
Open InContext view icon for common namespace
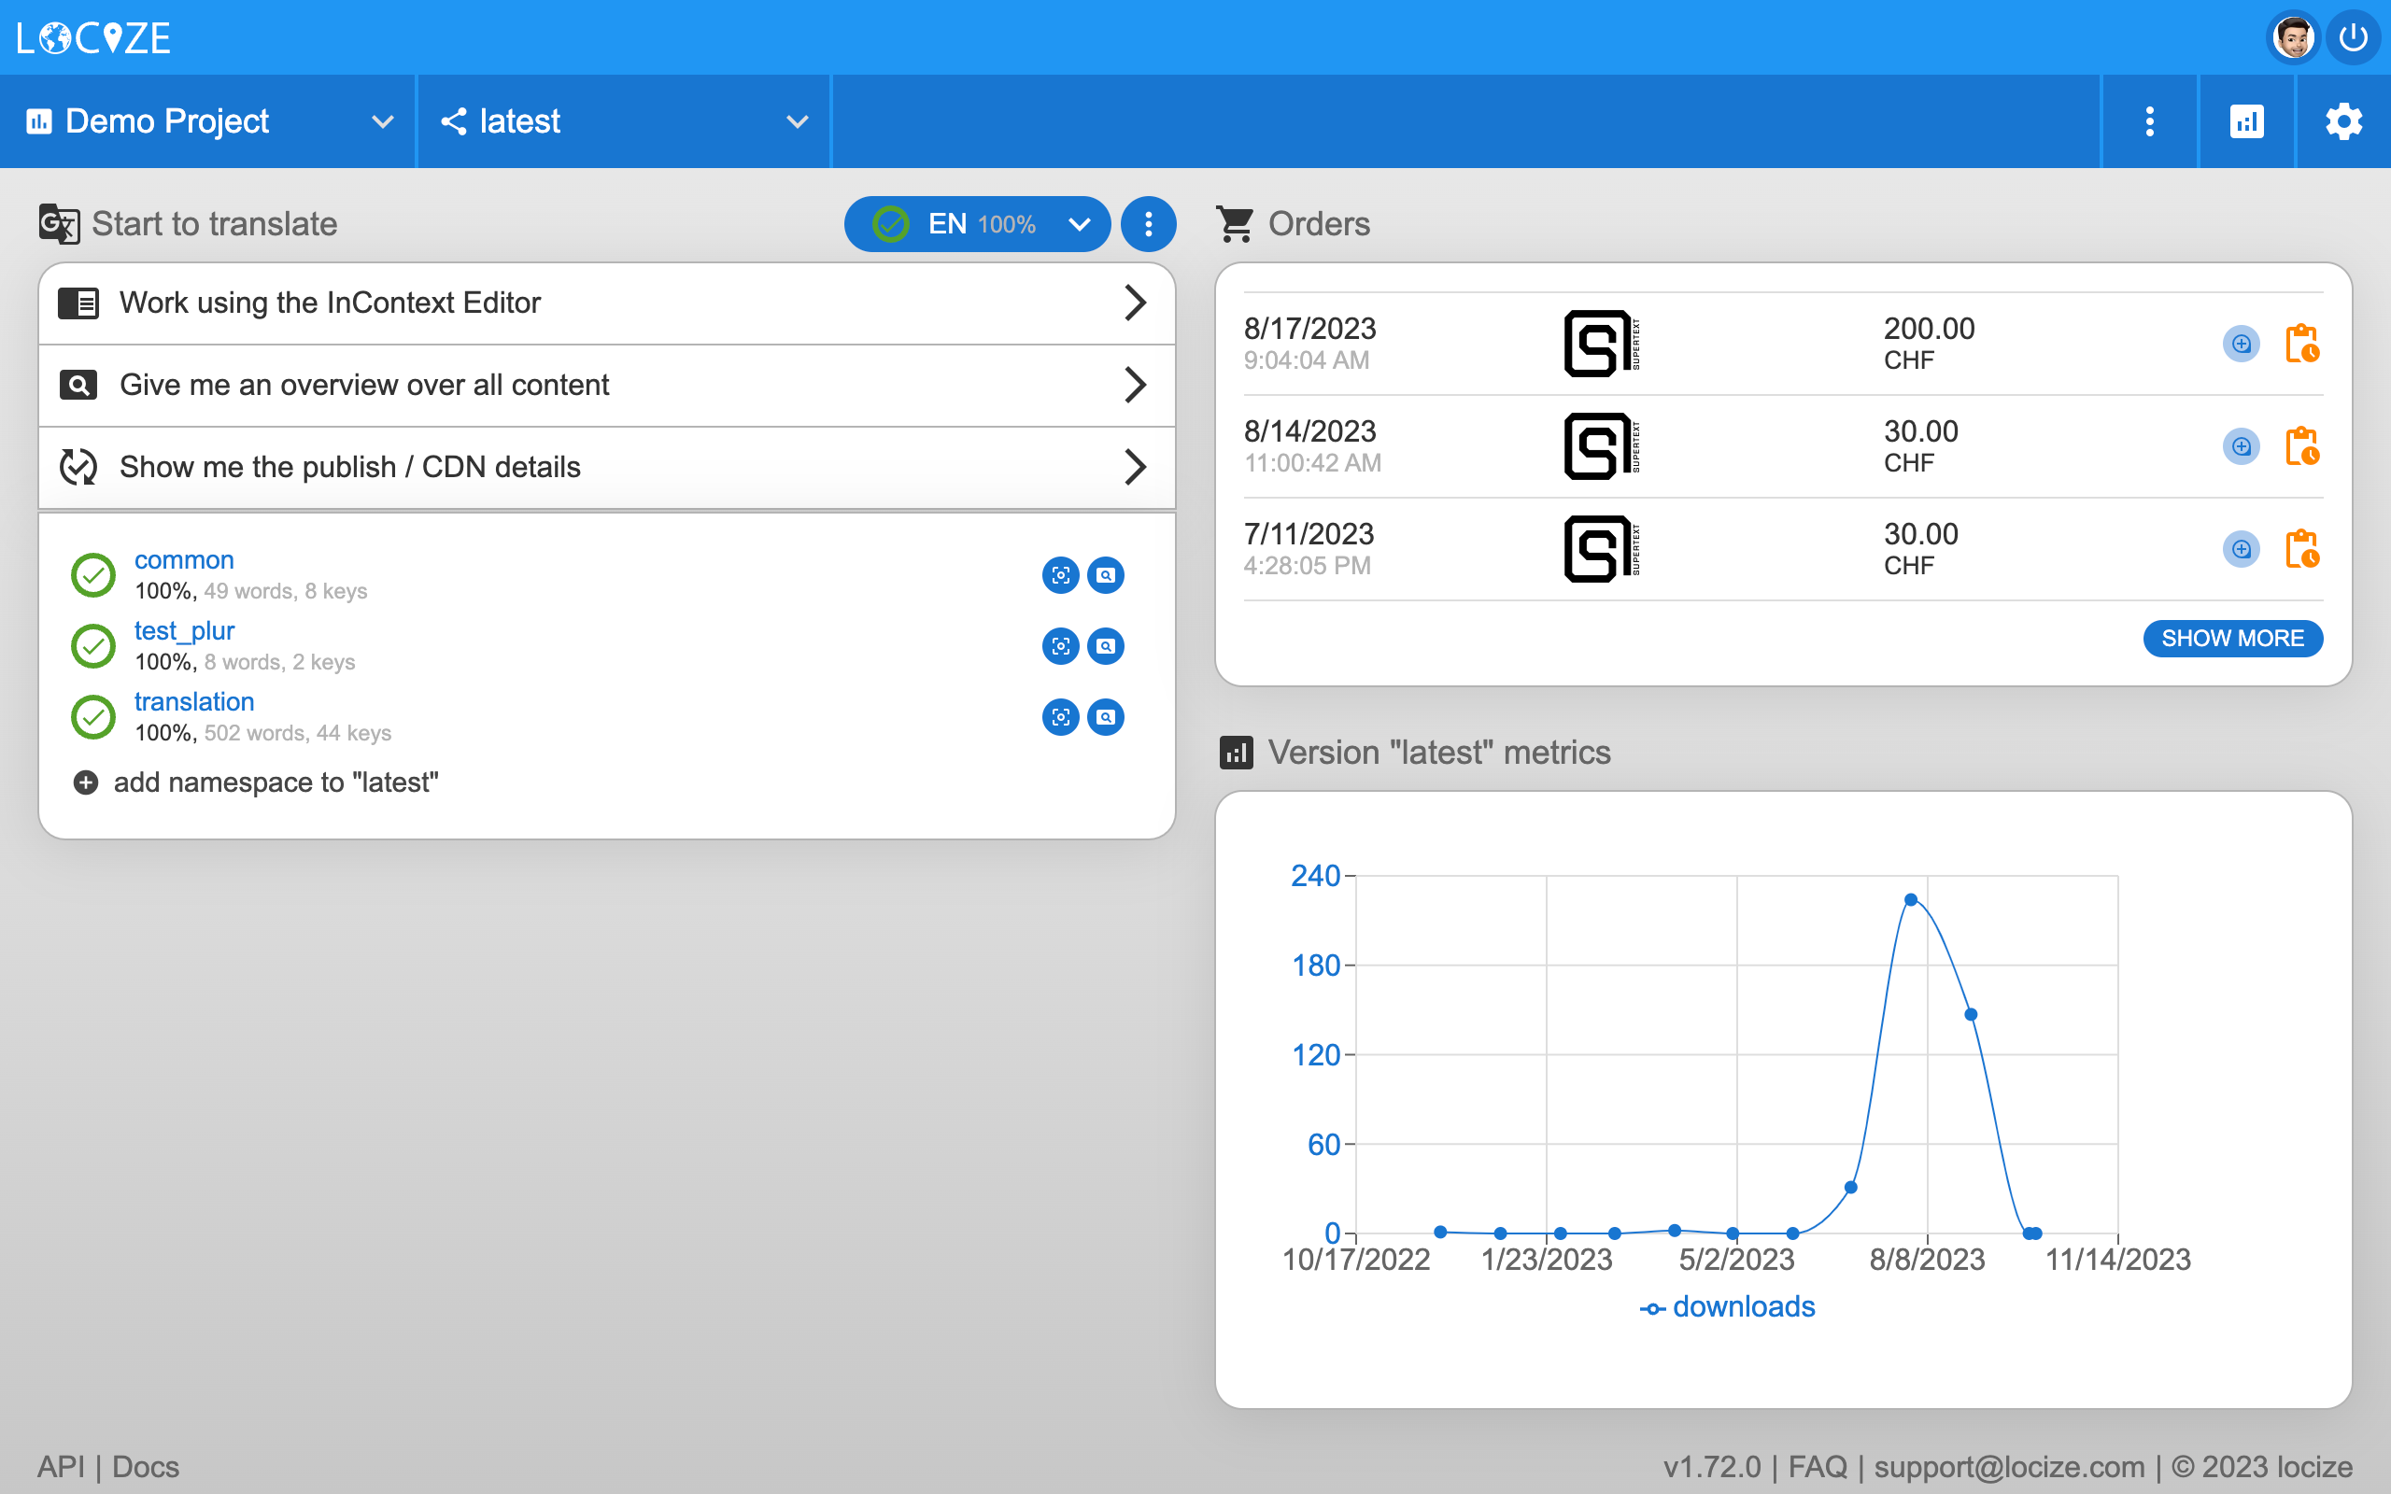click(x=1060, y=575)
